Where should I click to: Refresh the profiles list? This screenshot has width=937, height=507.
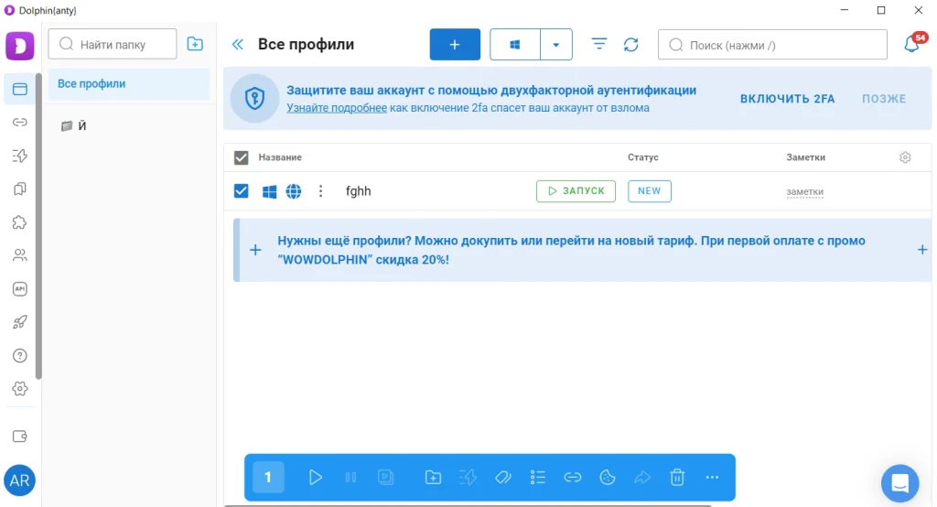(x=631, y=44)
